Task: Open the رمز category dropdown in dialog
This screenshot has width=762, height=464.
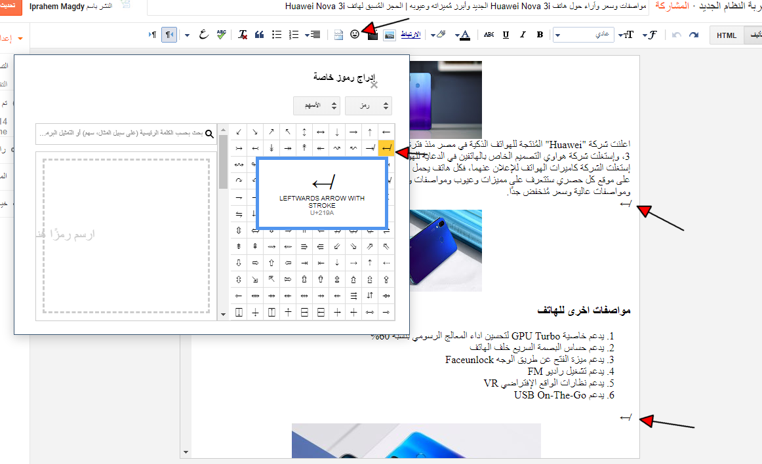Action: [x=369, y=106]
